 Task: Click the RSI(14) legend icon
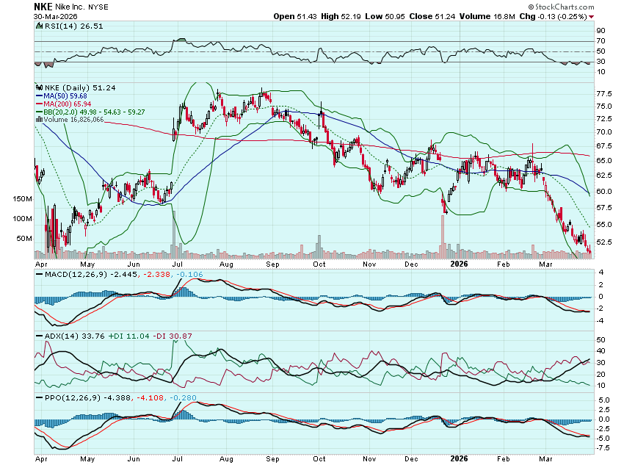pos(37,27)
